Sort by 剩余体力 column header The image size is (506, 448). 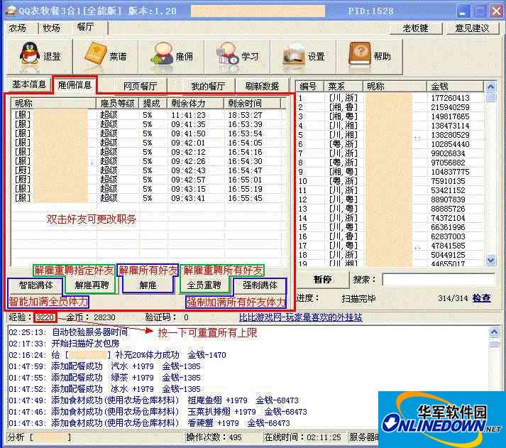(x=196, y=103)
